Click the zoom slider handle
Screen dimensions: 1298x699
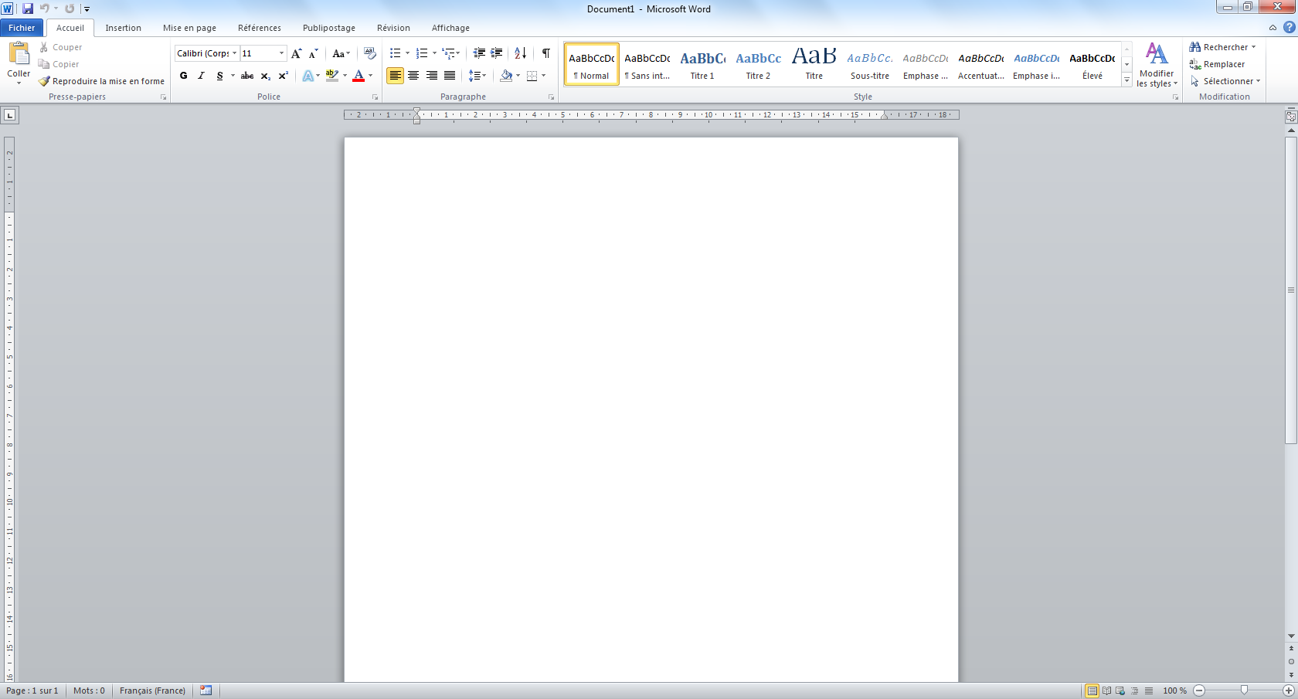(x=1244, y=691)
